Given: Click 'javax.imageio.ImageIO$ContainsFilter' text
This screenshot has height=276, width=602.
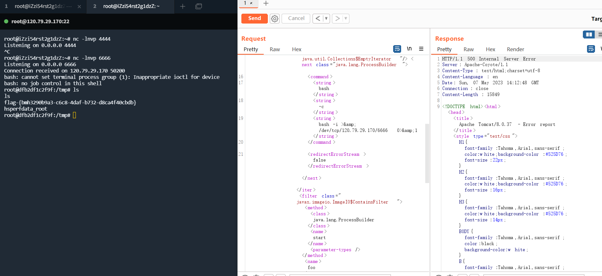Looking at the screenshot, I should click(x=342, y=202).
